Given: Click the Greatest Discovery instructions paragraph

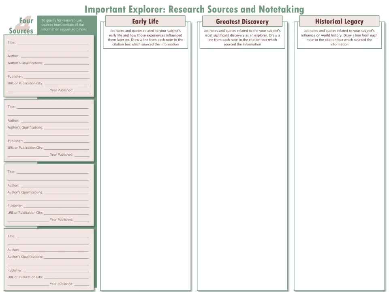Looking at the screenshot, I should pyautogui.click(x=242, y=37).
